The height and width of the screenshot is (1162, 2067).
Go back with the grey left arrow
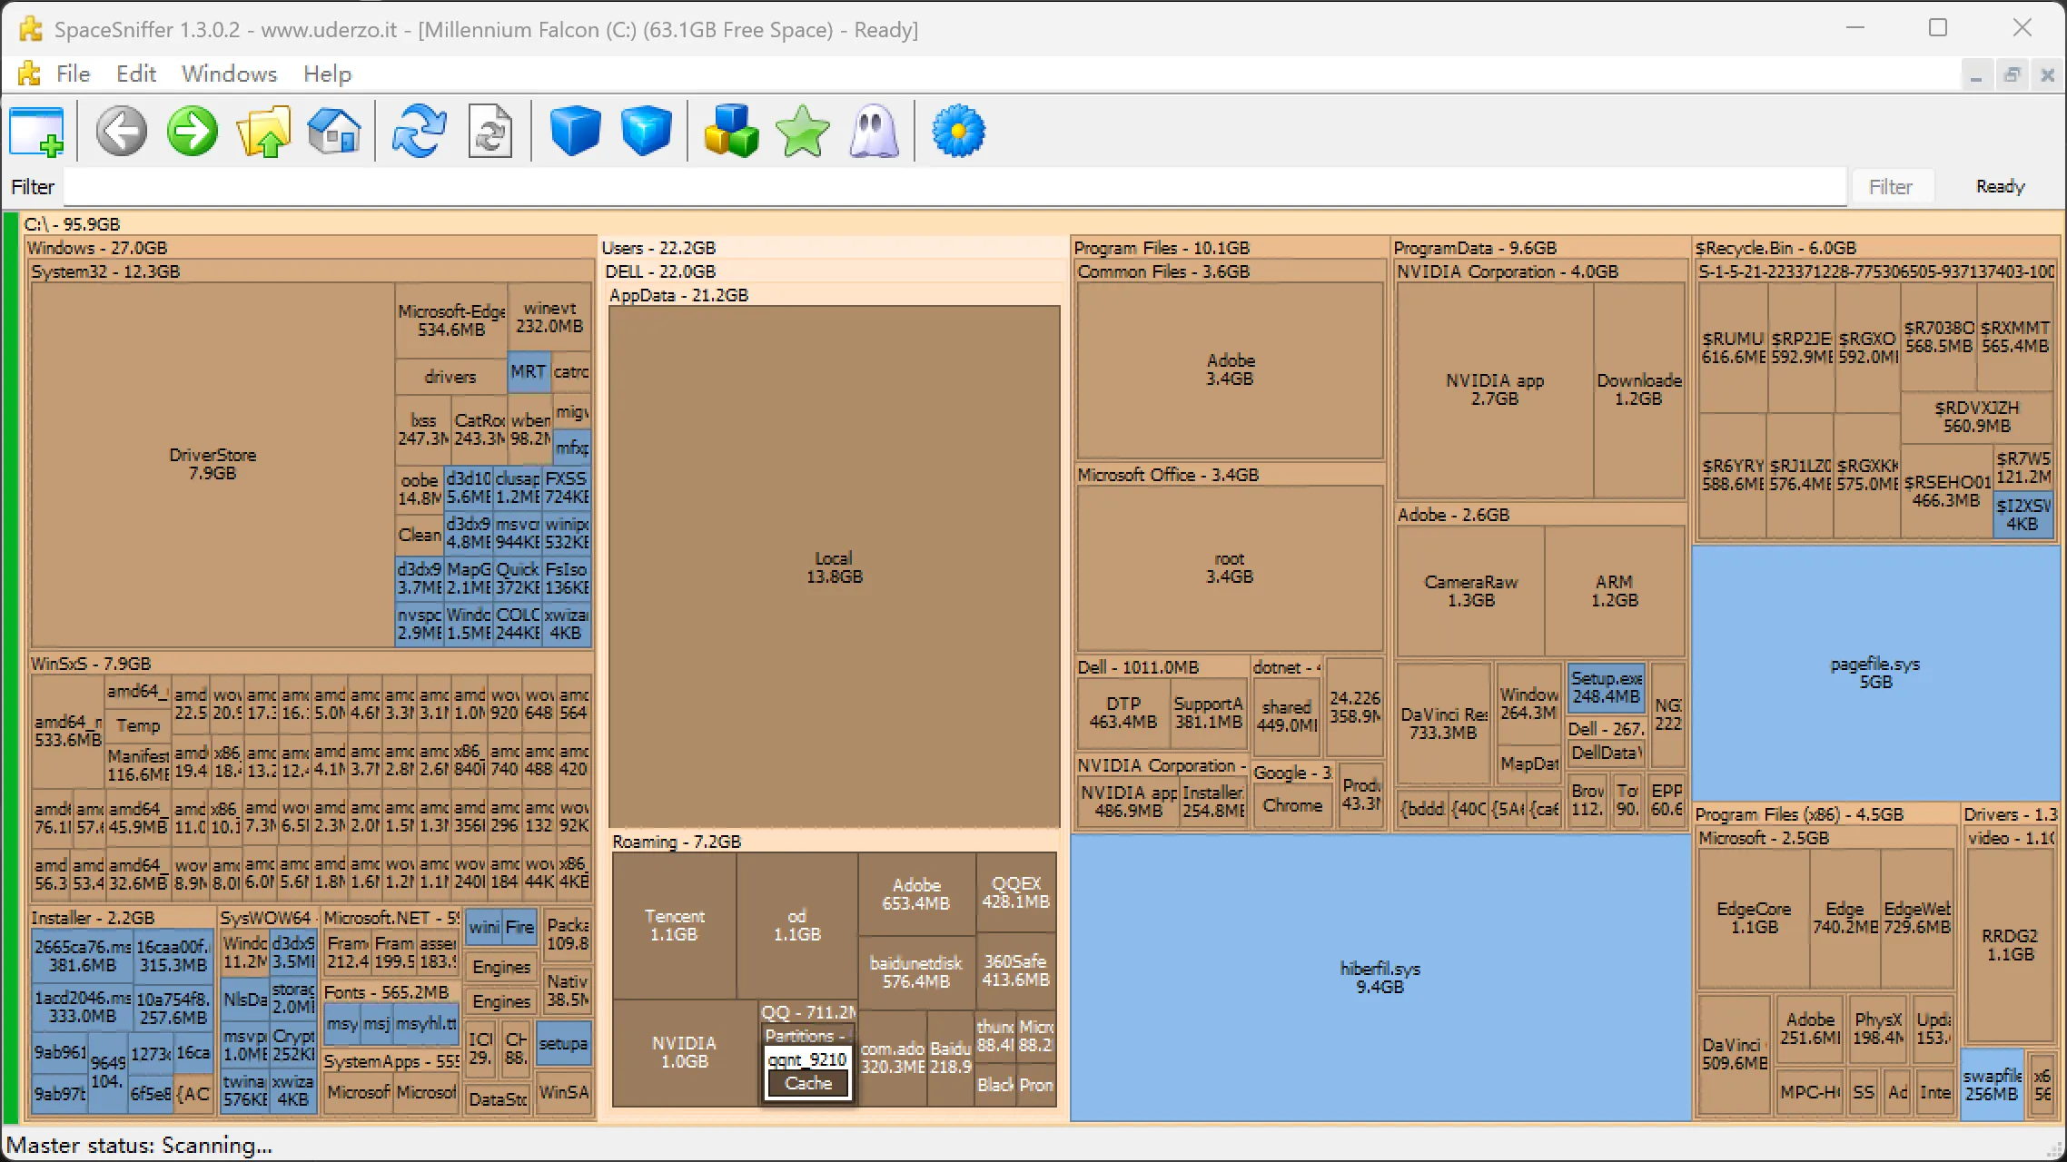[122, 132]
